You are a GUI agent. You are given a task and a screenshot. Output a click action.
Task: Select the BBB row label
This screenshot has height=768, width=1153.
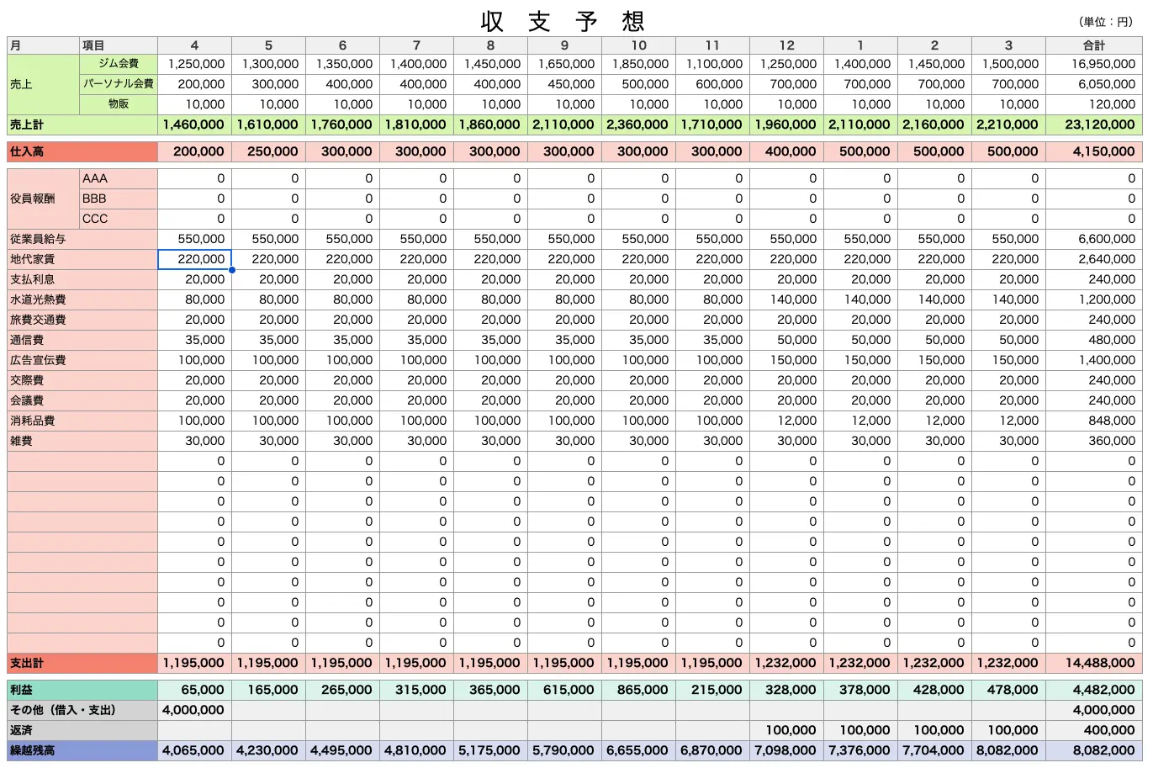pos(119,199)
